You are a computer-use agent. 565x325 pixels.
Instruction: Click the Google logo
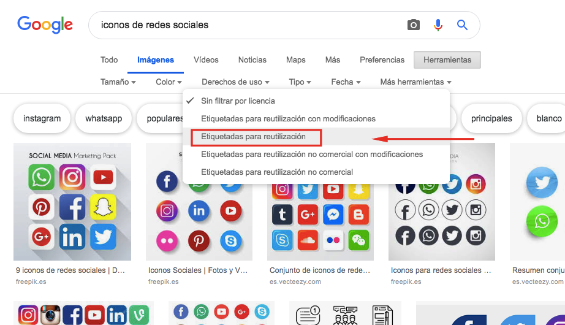tap(45, 25)
